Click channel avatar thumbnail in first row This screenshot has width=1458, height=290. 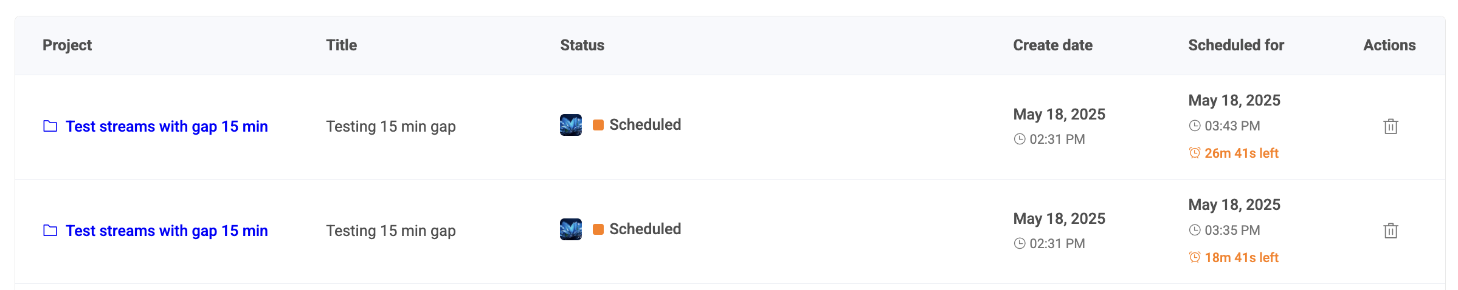coord(571,125)
